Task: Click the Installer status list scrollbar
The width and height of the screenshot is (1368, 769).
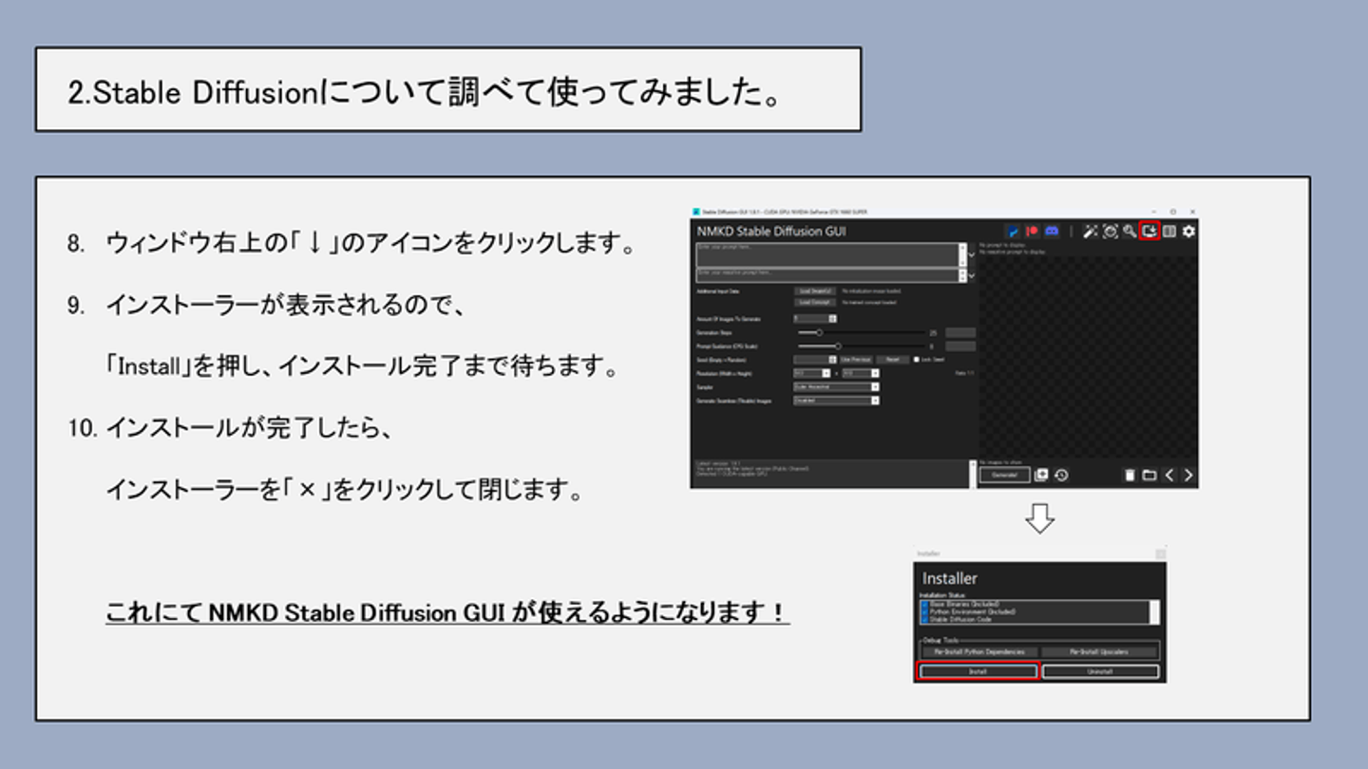Action: pos(1154,612)
